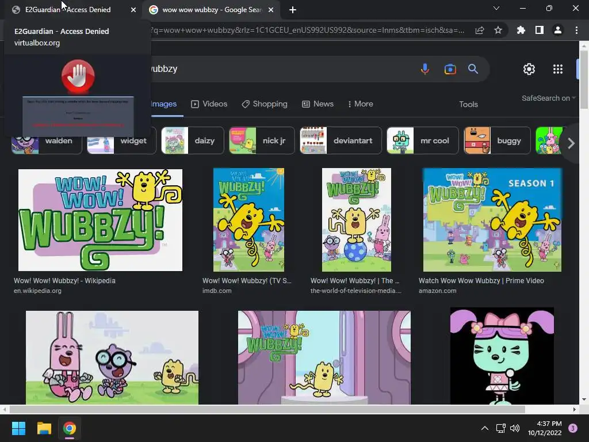Filter results by the deviantart chip
The height and width of the screenshot is (442, 589).
tap(341, 140)
